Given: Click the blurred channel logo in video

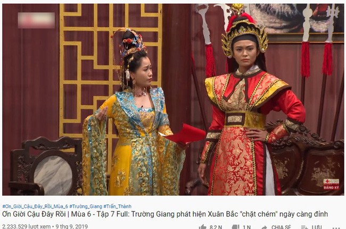Looking at the screenshot, I should 36,21.
